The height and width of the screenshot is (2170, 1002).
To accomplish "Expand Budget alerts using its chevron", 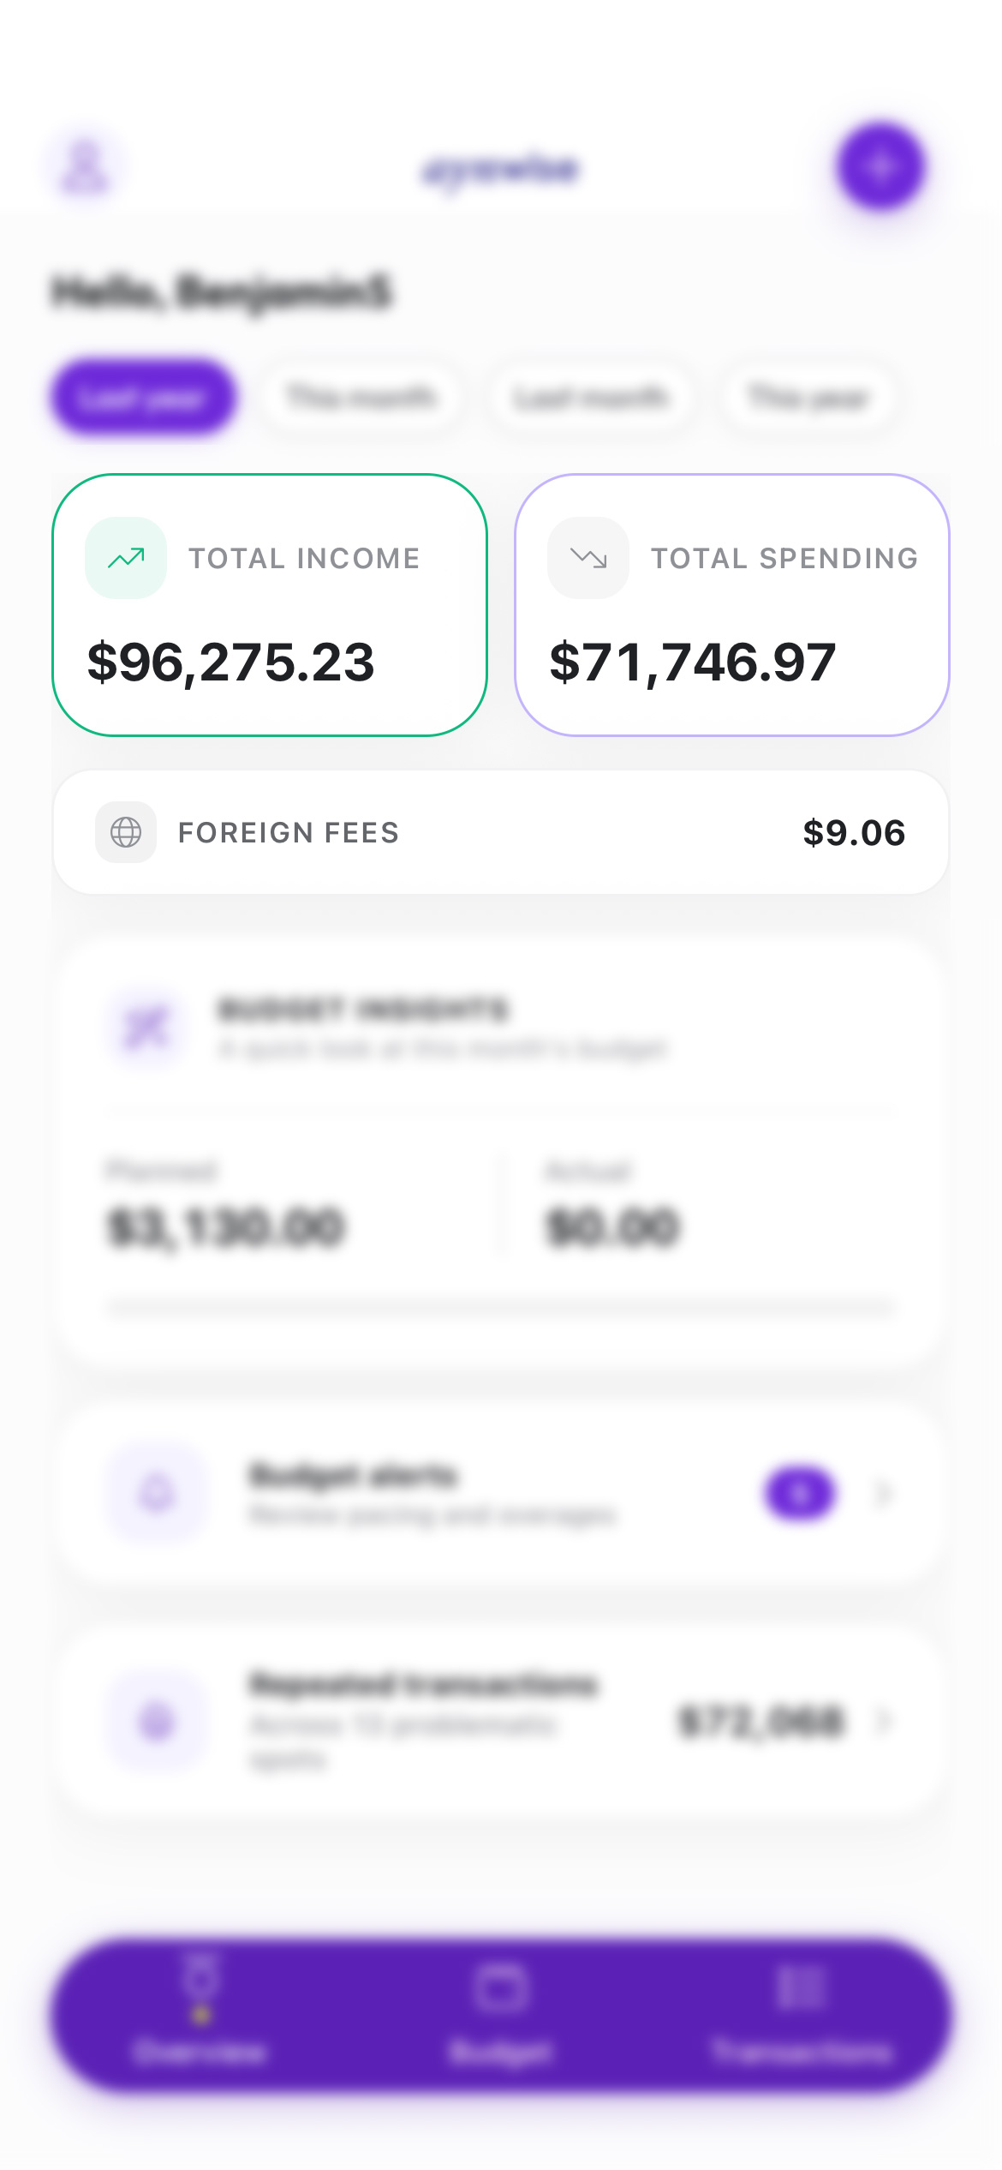I will 885,1494.
